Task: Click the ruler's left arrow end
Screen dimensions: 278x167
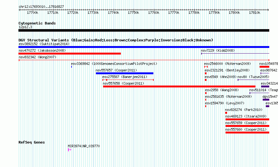Action: coord(19,10)
